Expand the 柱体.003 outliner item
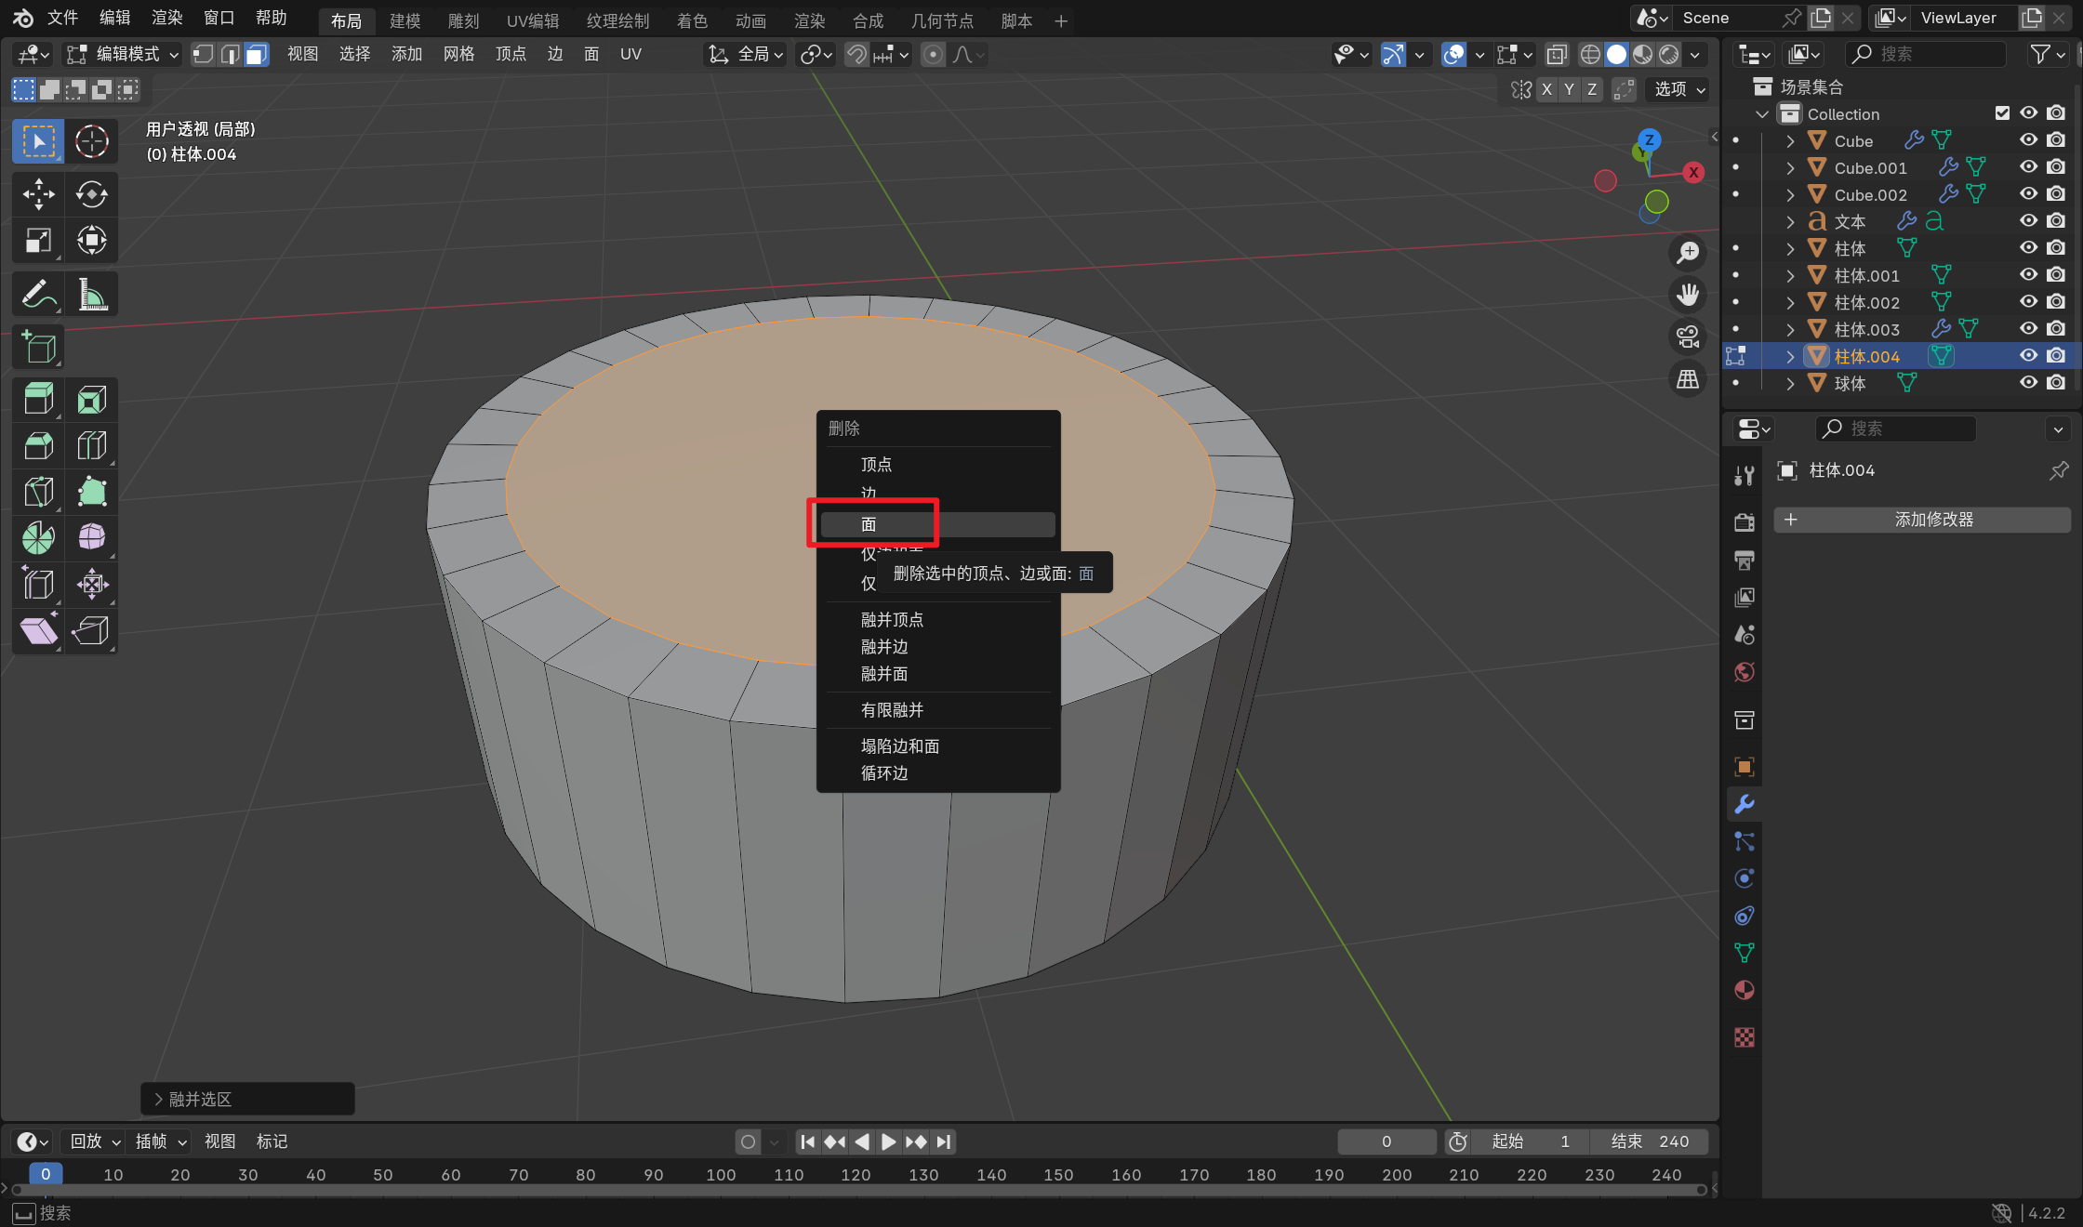The height and width of the screenshot is (1227, 2083). pyautogui.click(x=1790, y=329)
